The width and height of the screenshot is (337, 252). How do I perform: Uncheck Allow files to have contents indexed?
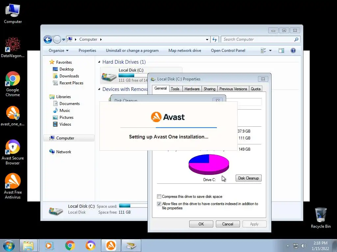[x=159, y=204]
